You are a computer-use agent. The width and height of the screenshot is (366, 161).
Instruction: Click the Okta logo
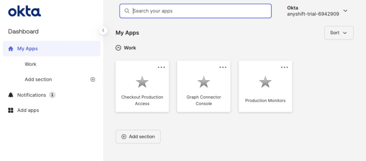[x=24, y=11]
